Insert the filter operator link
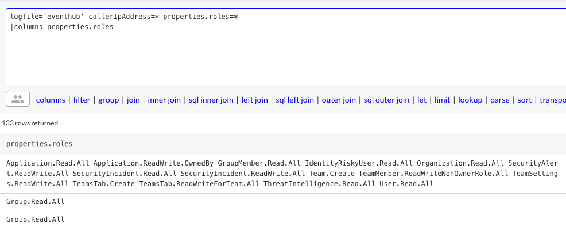 pyautogui.click(x=82, y=100)
